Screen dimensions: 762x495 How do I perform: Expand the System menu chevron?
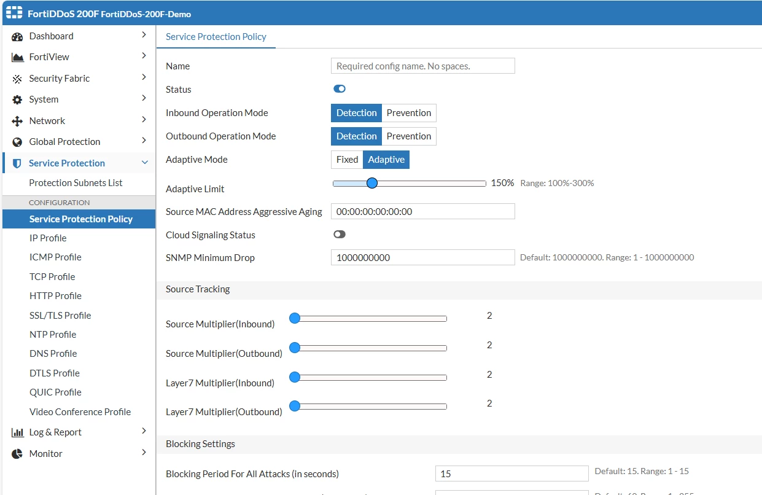tap(144, 98)
